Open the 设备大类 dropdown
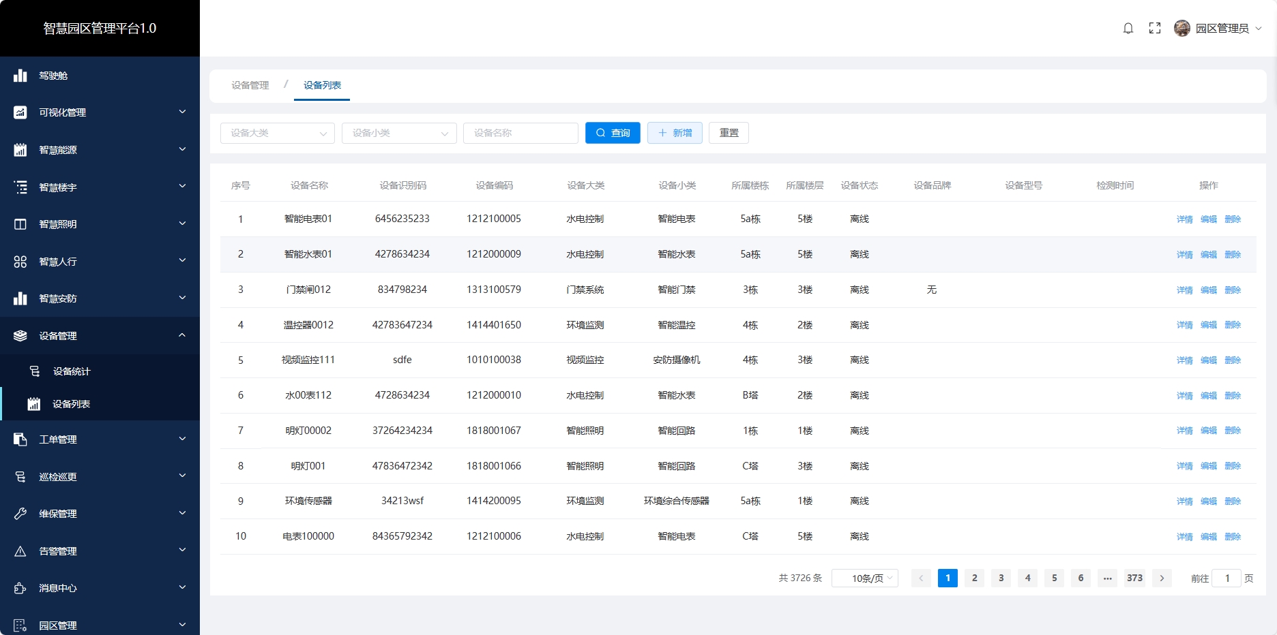1277x635 pixels. pyautogui.click(x=278, y=133)
